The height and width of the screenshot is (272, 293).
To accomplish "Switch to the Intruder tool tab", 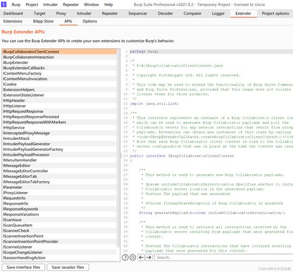I will tap(84, 14).
